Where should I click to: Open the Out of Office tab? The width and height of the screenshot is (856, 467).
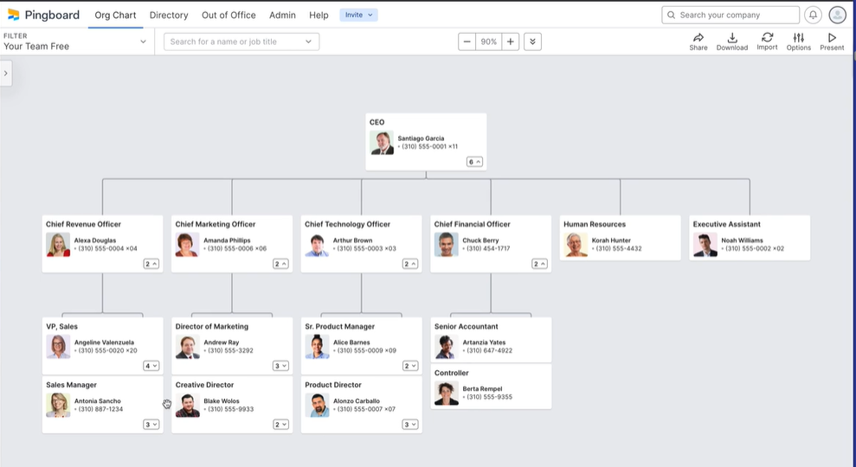(x=228, y=15)
